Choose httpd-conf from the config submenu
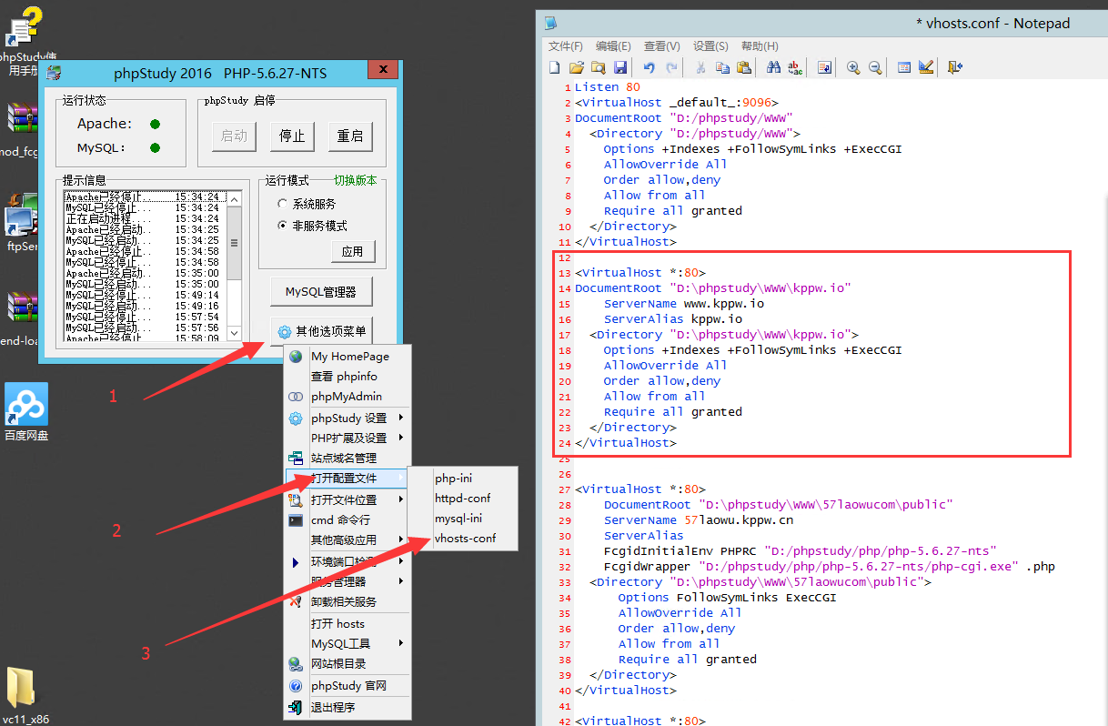 point(462,498)
